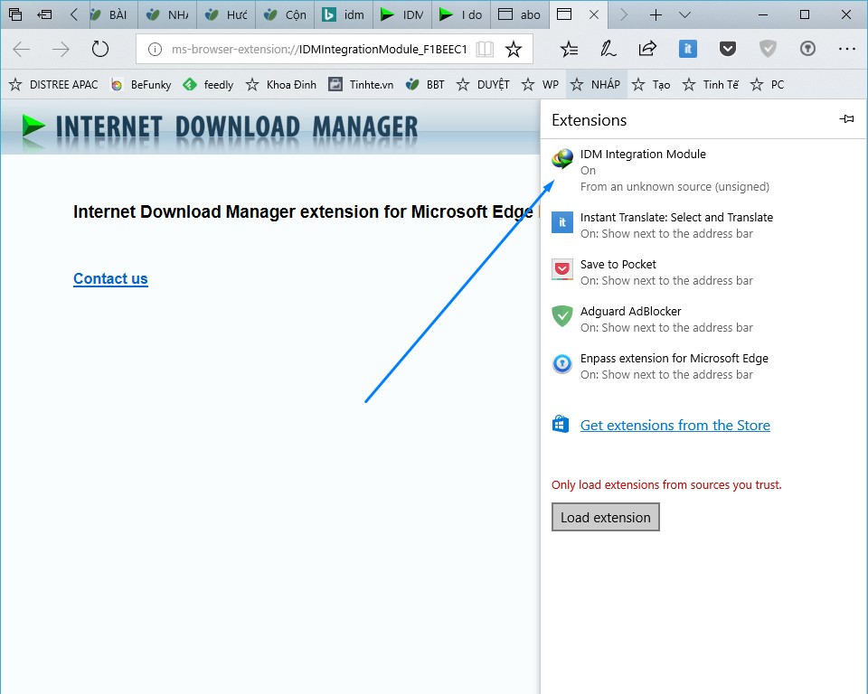
Task: Click IDM Integration Module globe icon
Action: click(562, 159)
